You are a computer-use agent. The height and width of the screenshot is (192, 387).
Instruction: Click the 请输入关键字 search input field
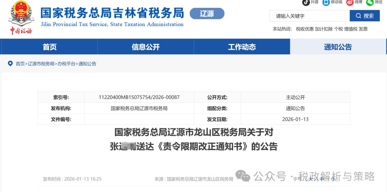tap(309, 16)
